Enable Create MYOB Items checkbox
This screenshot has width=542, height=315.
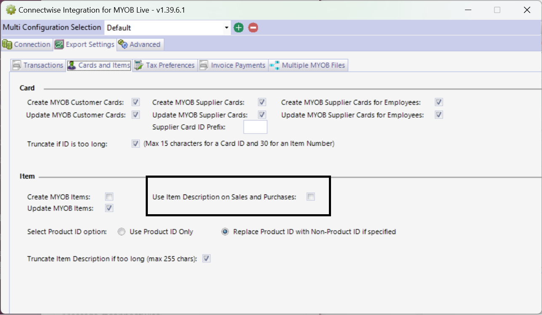109,197
